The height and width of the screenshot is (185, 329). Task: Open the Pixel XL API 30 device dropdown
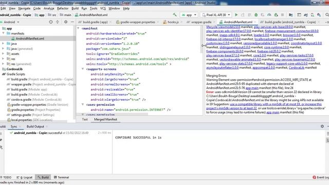click(x=216, y=15)
